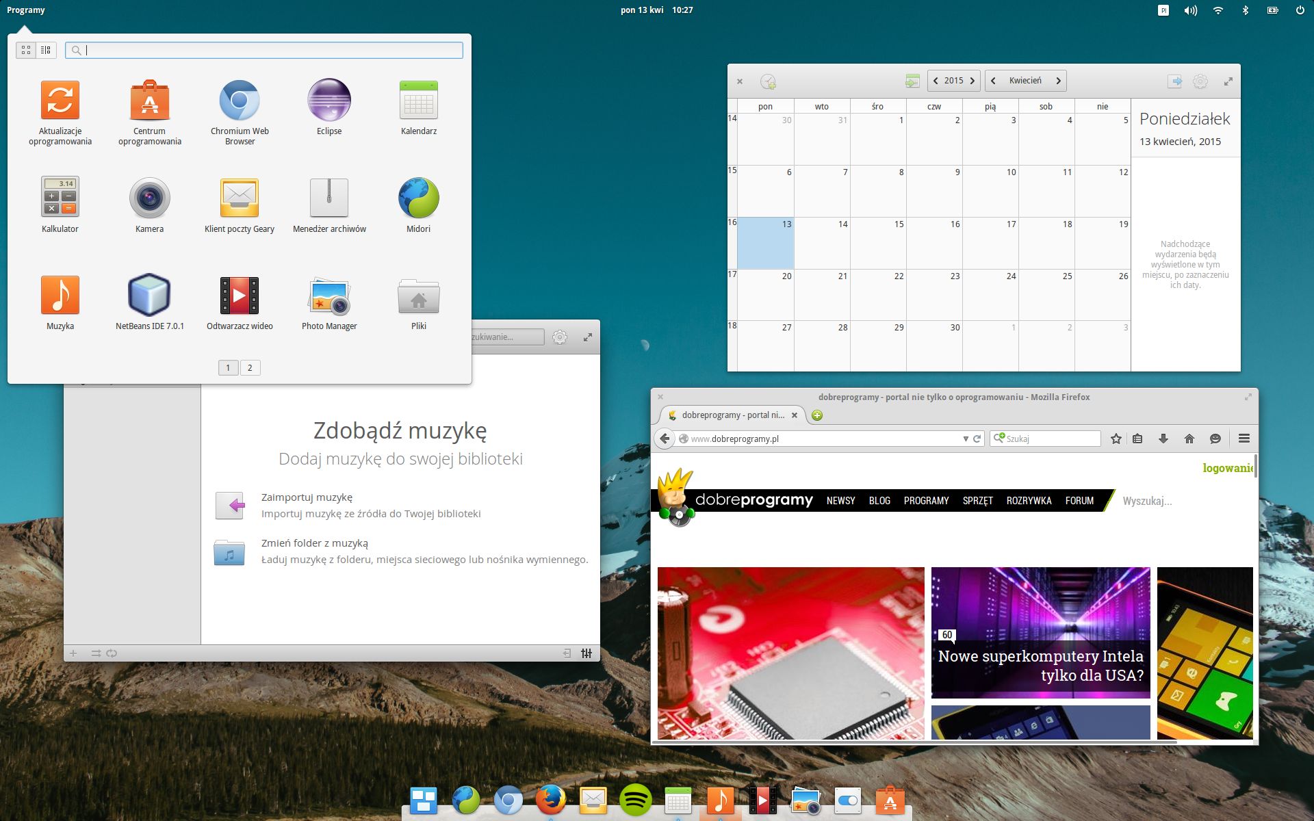
Task: Launch Muzyka from the launcher grid
Action: 60,303
